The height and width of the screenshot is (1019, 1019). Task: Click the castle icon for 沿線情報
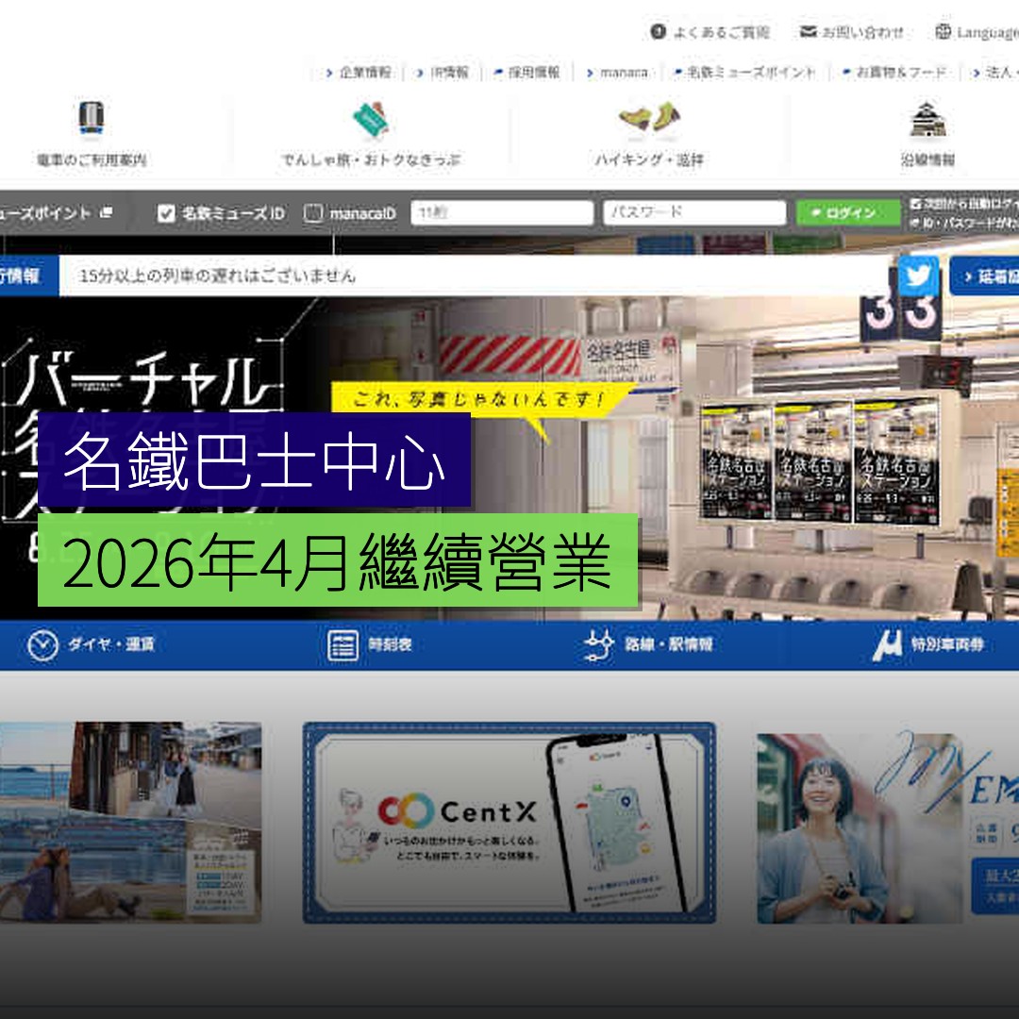tap(927, 120)
